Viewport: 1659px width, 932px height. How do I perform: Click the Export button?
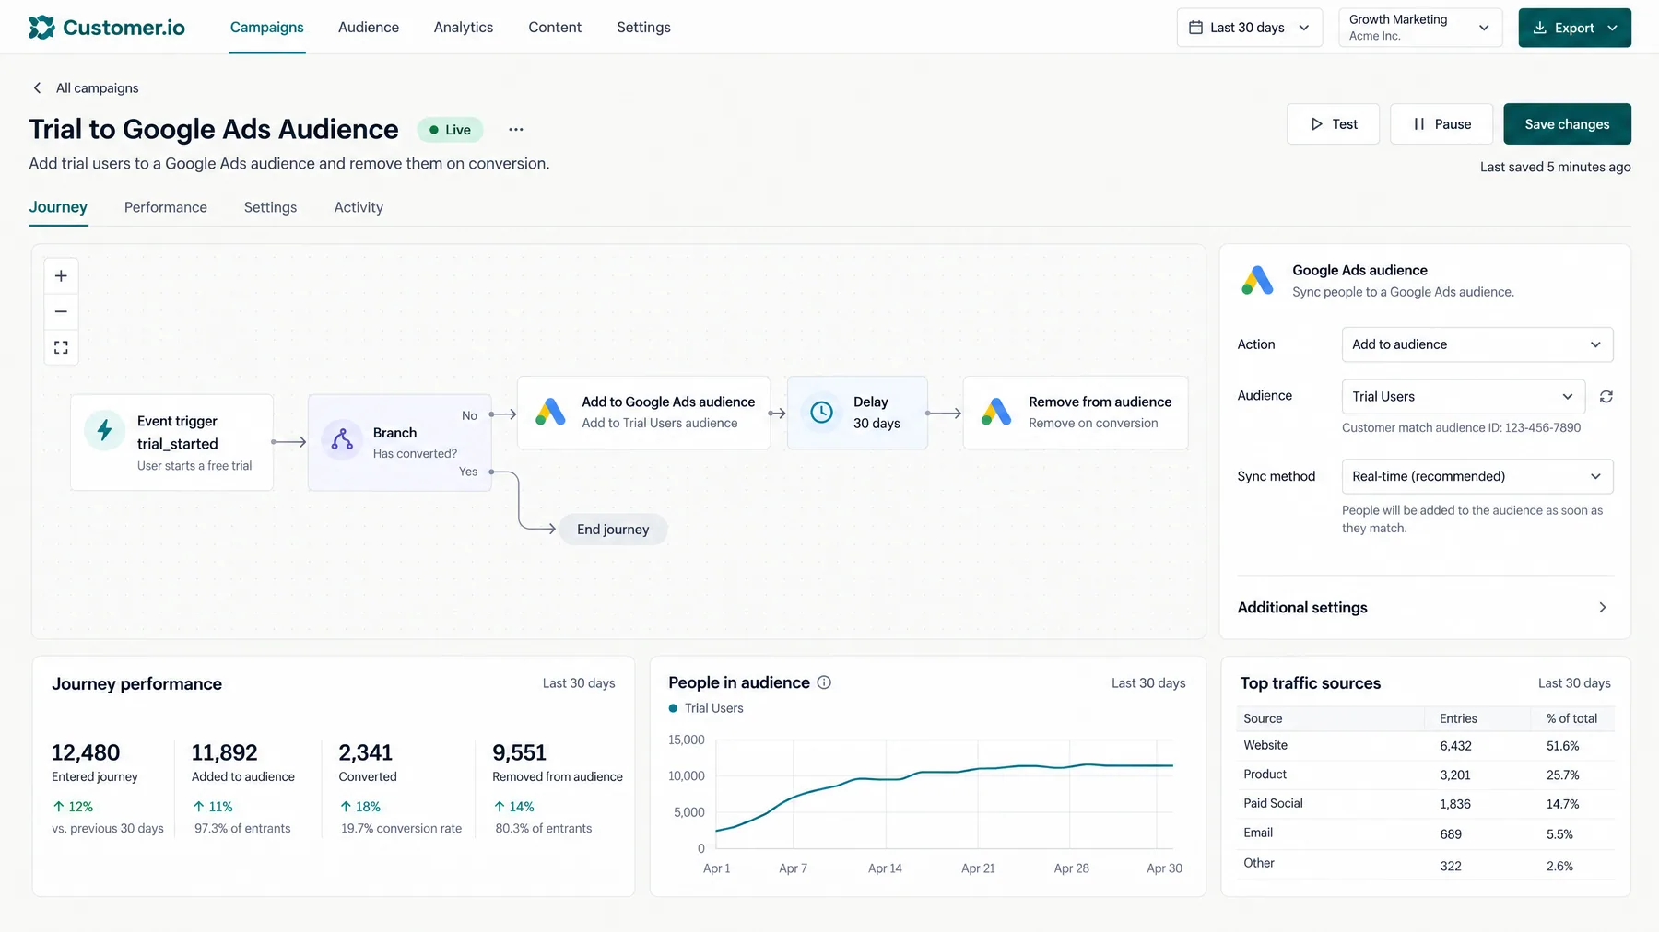click(1574, 28)
